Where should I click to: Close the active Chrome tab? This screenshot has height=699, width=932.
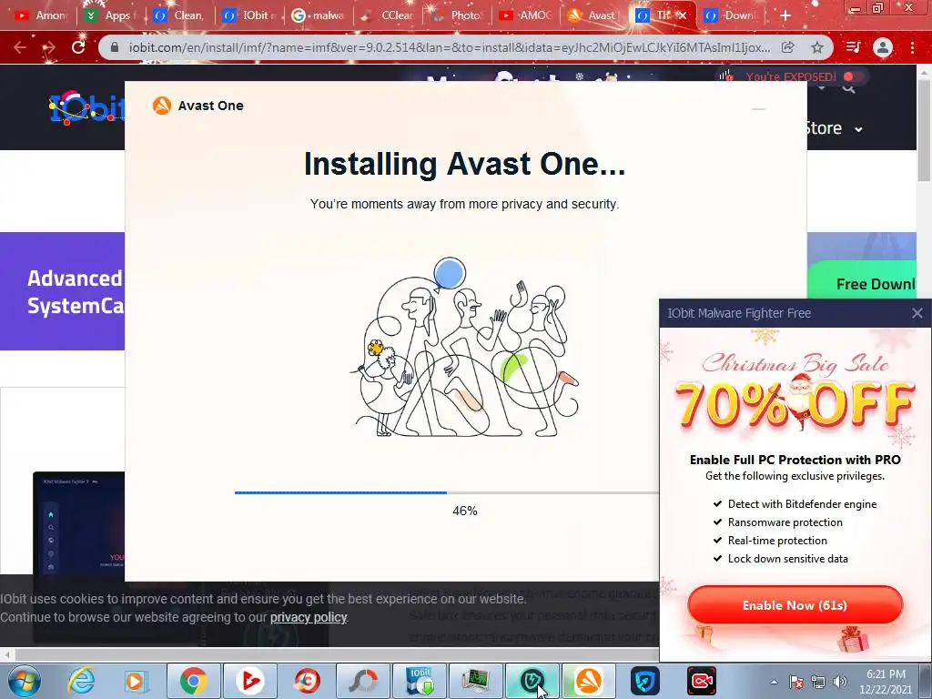[683, 15]
